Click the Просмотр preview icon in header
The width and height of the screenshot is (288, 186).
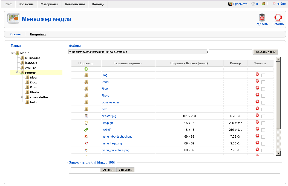(x=231, y=4)
